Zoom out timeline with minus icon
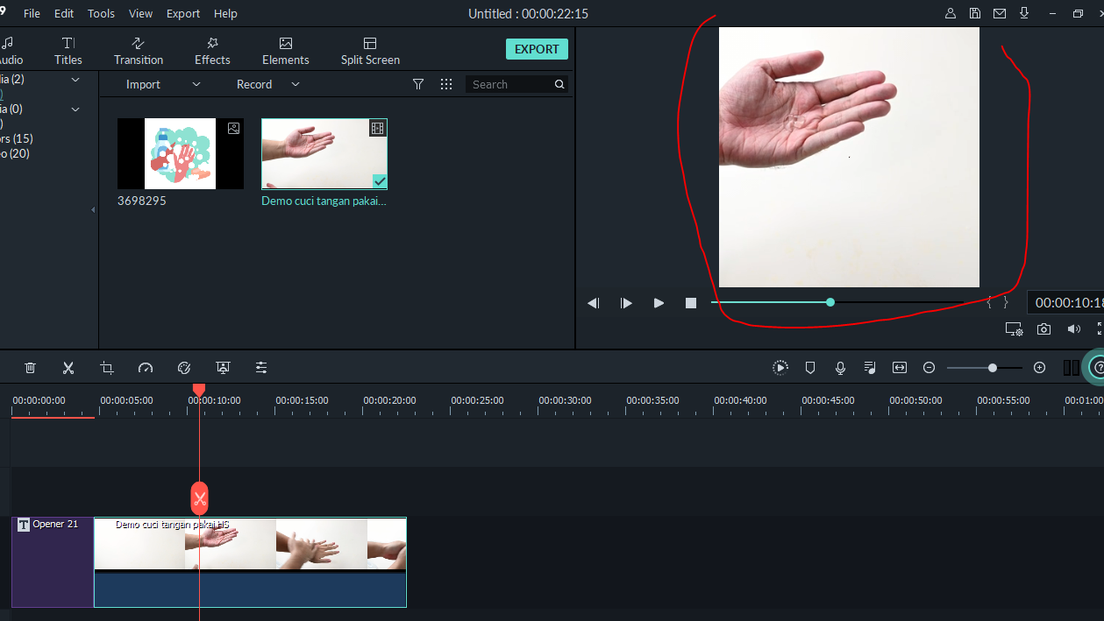Viewport: 1104px width, 621px height. (x=929, y=368)
